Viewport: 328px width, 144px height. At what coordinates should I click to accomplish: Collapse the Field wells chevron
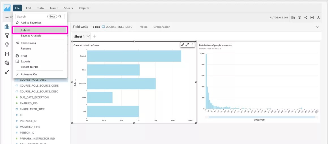point(317,27)
